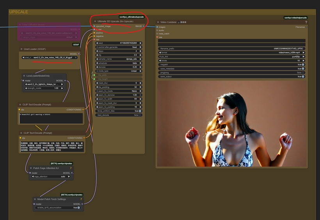Click the UPSCALE group title

19,12
